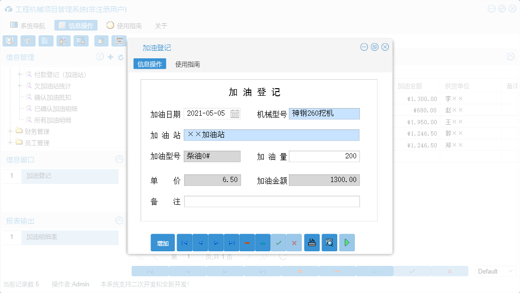Run the query with green play icon

coord(347,242)
